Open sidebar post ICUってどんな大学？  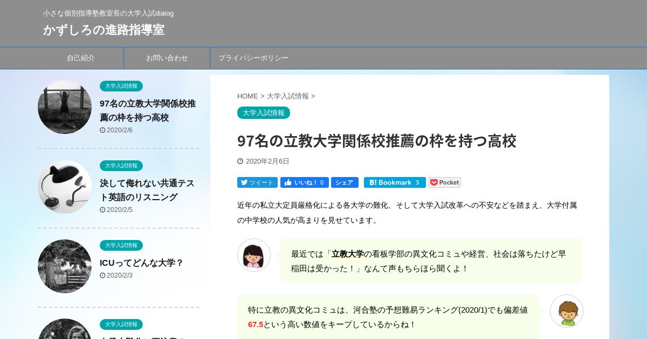click(x=142, y=263)
